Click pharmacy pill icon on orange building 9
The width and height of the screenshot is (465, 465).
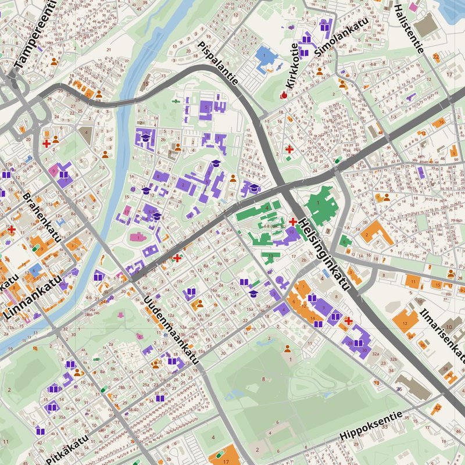[36, 248]
